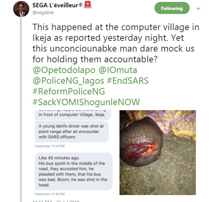Open the #EndSARS hashtag
Image resolution: width=214 pixels, height=202 pixels.
(x=128, y=81)
